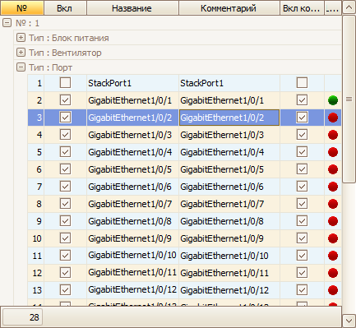356x328 pixels.
Task: Uncheck Вкл ко... for GigabitEthernet1/0/7
Action: (302, 204)
